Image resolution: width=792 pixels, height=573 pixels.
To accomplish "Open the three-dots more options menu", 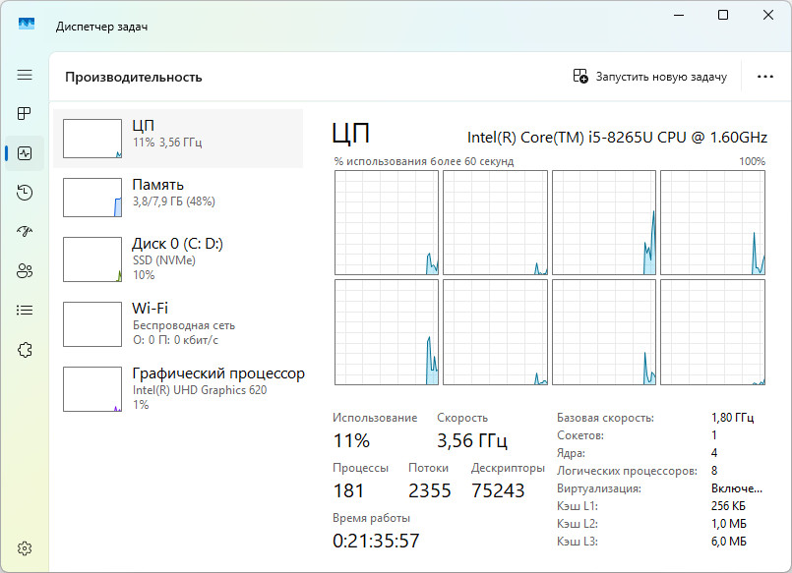I will (765, 77).
